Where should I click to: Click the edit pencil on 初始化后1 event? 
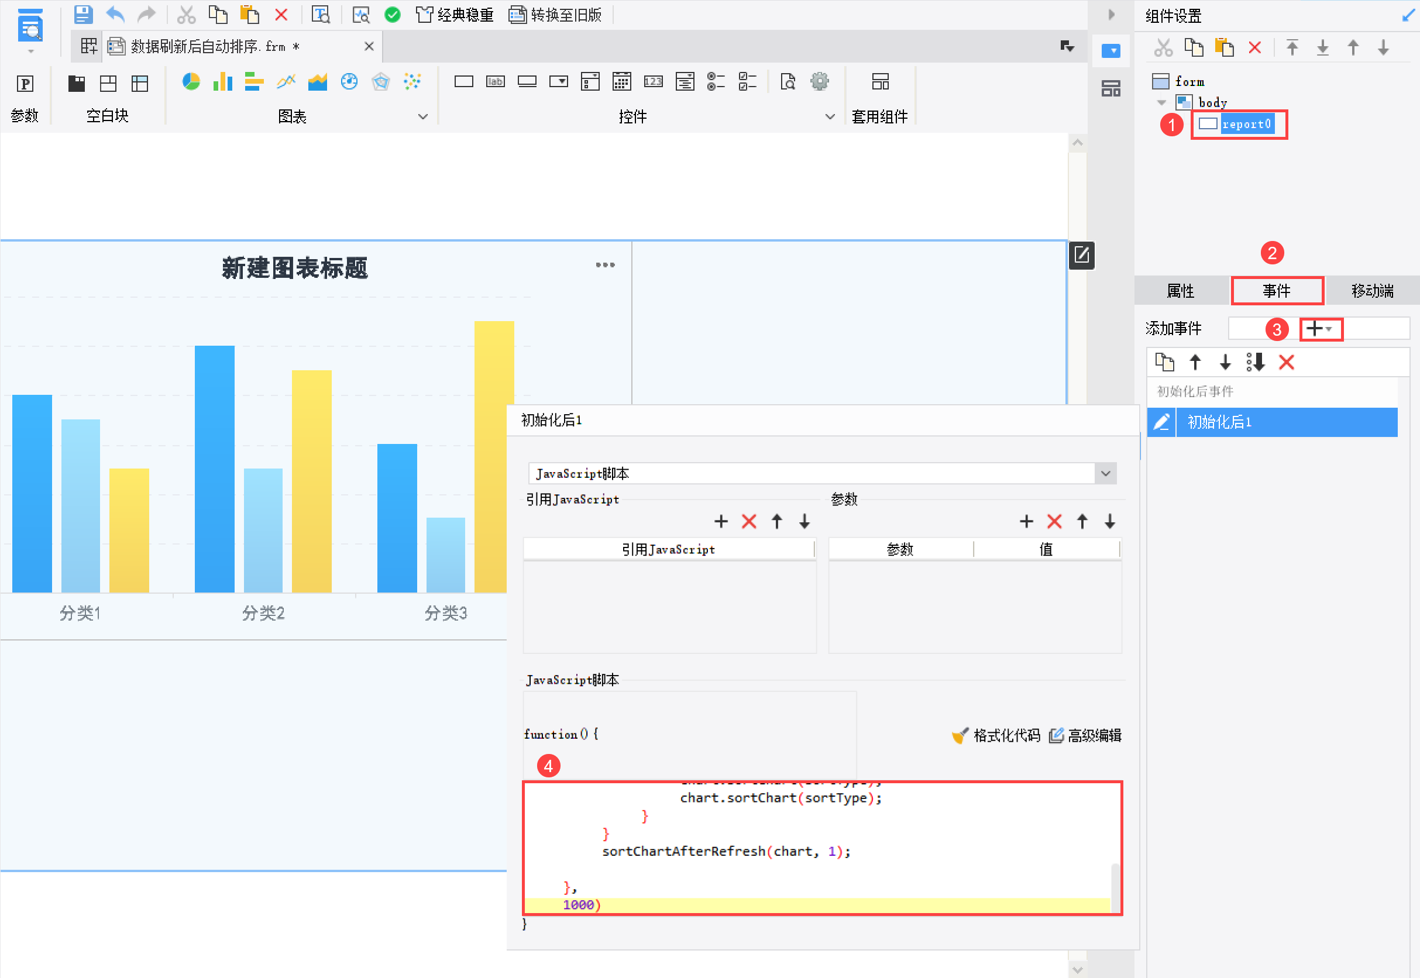click(1161, 422)
